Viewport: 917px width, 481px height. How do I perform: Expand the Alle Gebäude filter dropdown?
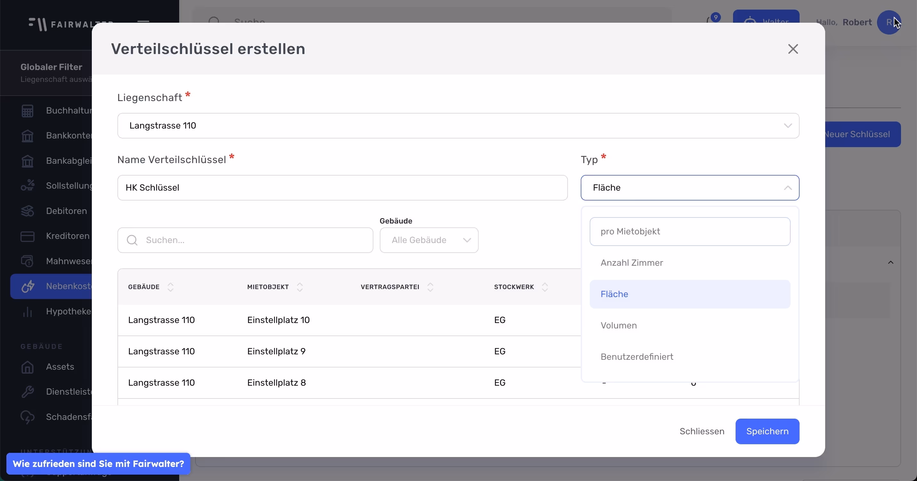(x=429, y=240)
